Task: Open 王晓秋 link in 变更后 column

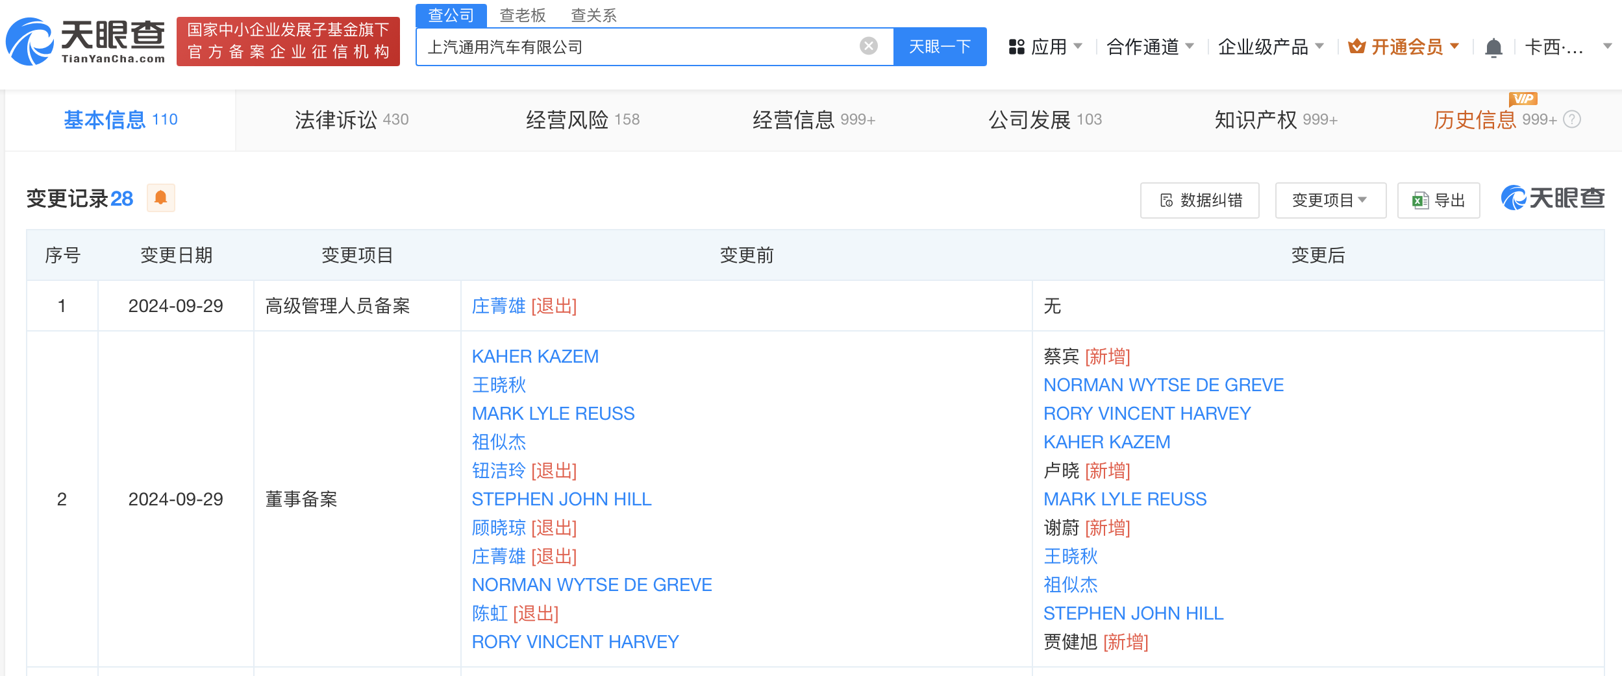Action: pos(1071,556)
